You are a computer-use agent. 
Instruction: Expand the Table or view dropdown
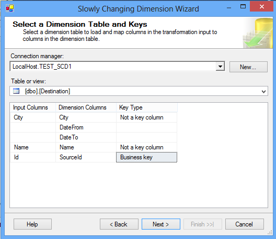click(263, 91)
